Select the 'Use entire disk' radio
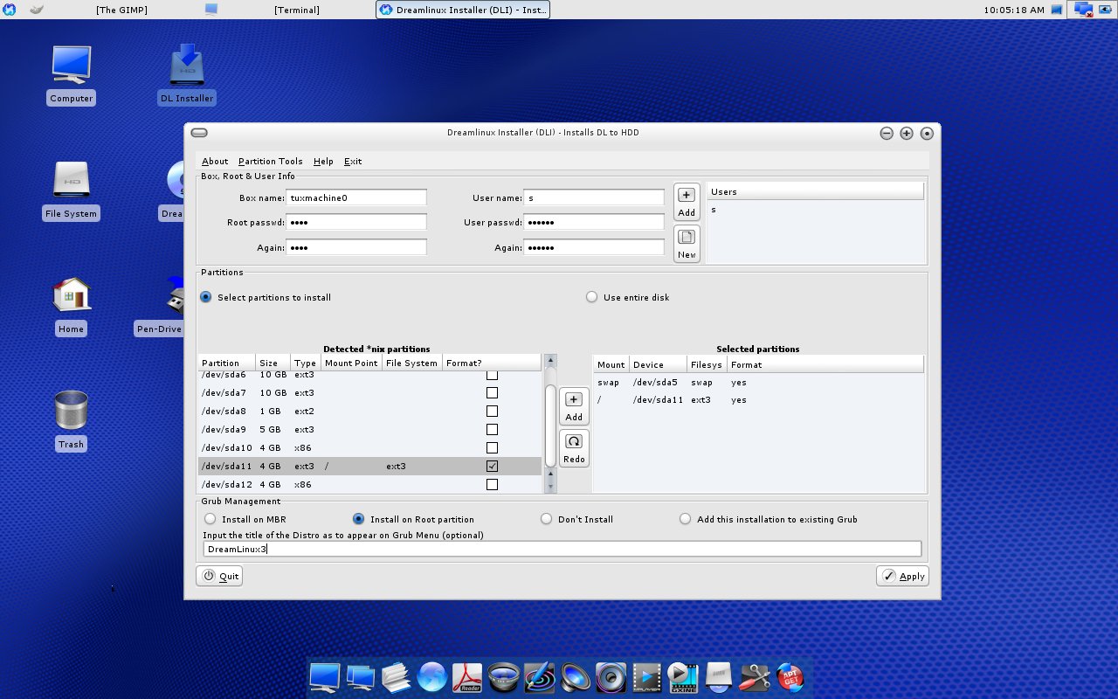Image resolution: width=1118 pixels, height=699 pixels. click(592, 297)
